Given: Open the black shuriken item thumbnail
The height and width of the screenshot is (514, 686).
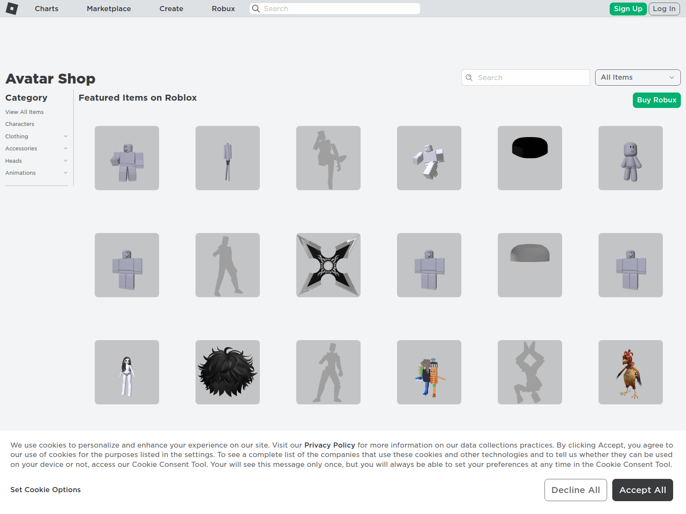Looking at the screenshot, I should 328,265.
